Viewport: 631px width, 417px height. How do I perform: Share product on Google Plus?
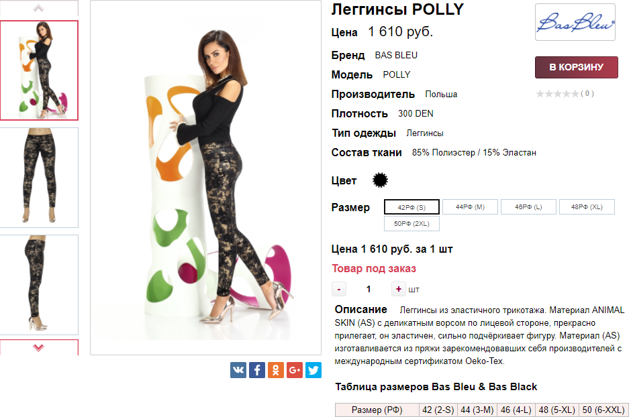(295, 370)
